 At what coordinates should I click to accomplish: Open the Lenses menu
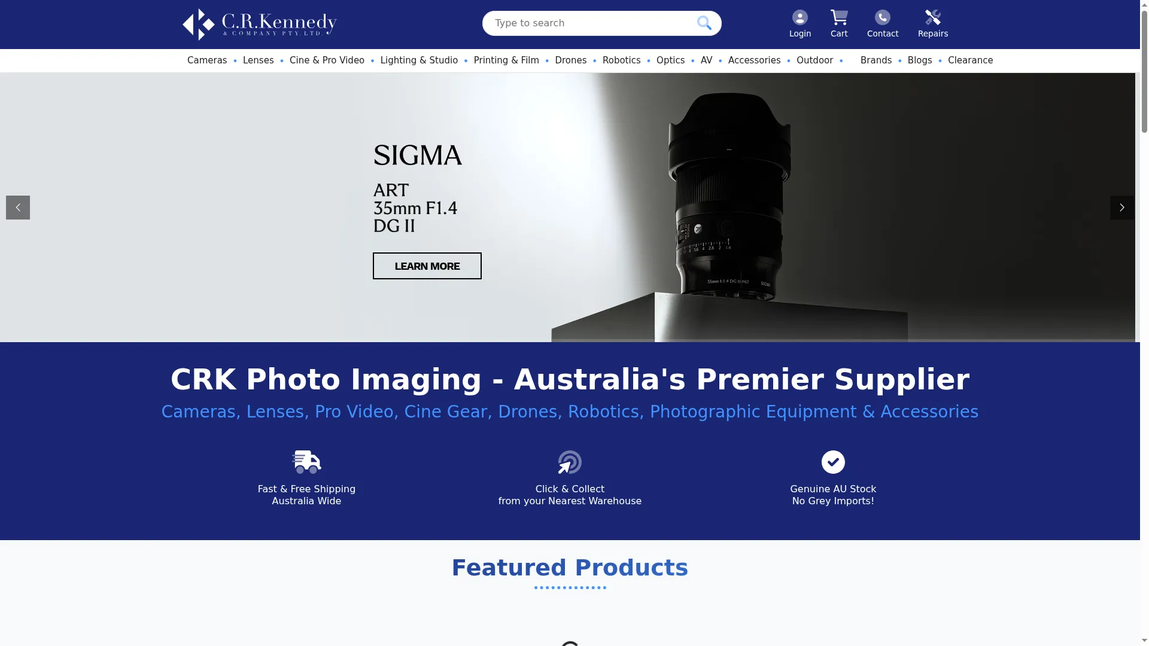(258, 60)
